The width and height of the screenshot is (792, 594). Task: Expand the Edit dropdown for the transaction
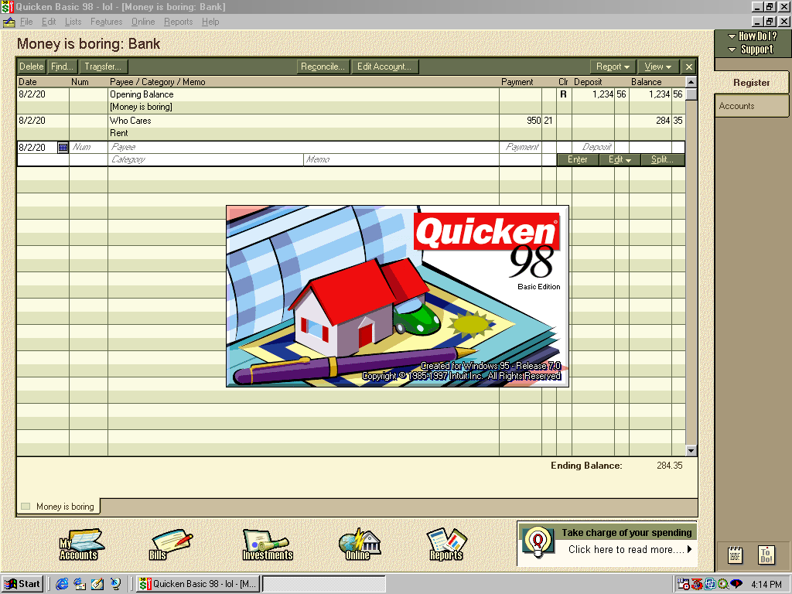pyautogui.click(x=620, y=160)
